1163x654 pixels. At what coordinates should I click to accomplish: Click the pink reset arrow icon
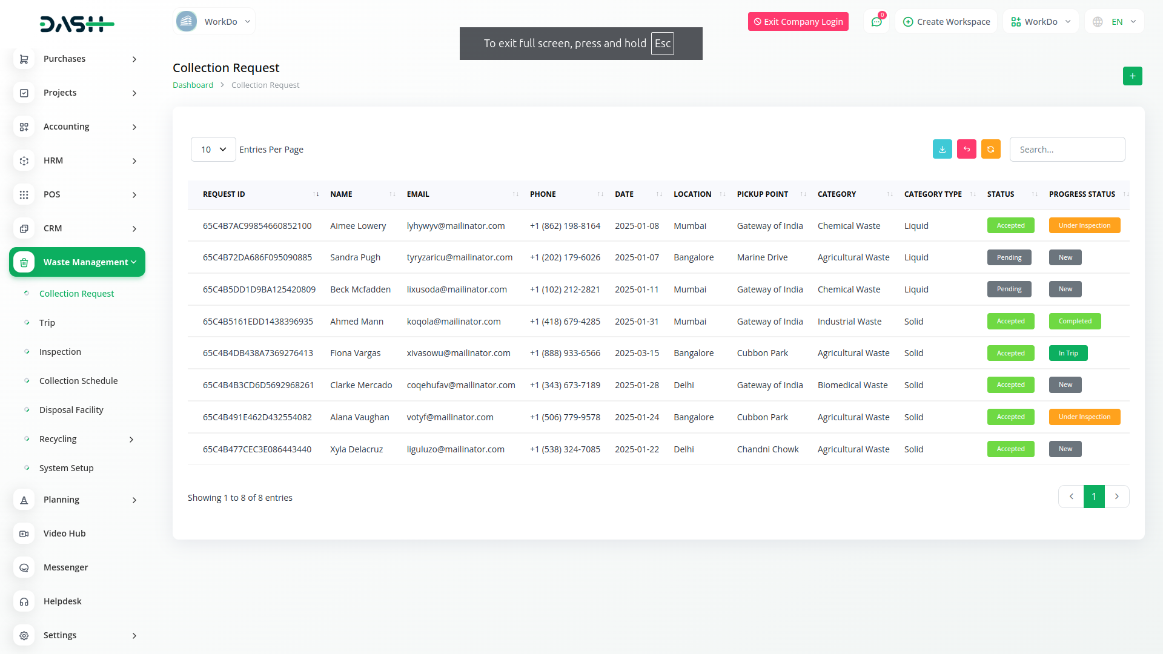(x=966, y=150)
